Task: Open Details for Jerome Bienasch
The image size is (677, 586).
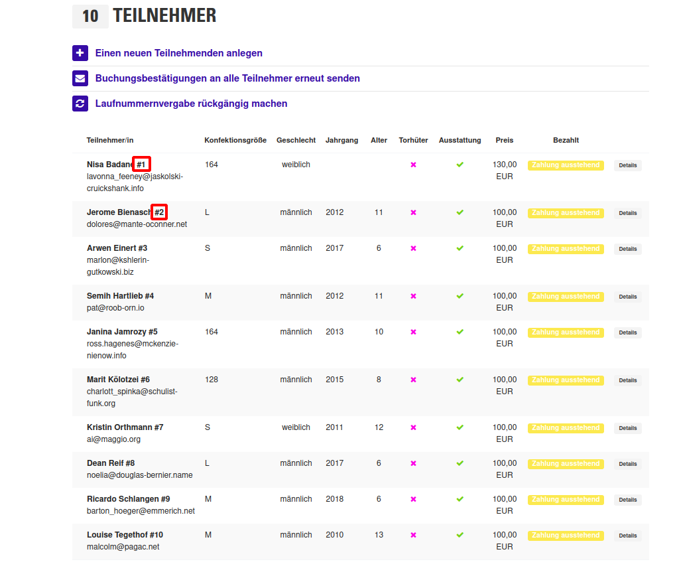Action: 628,213
